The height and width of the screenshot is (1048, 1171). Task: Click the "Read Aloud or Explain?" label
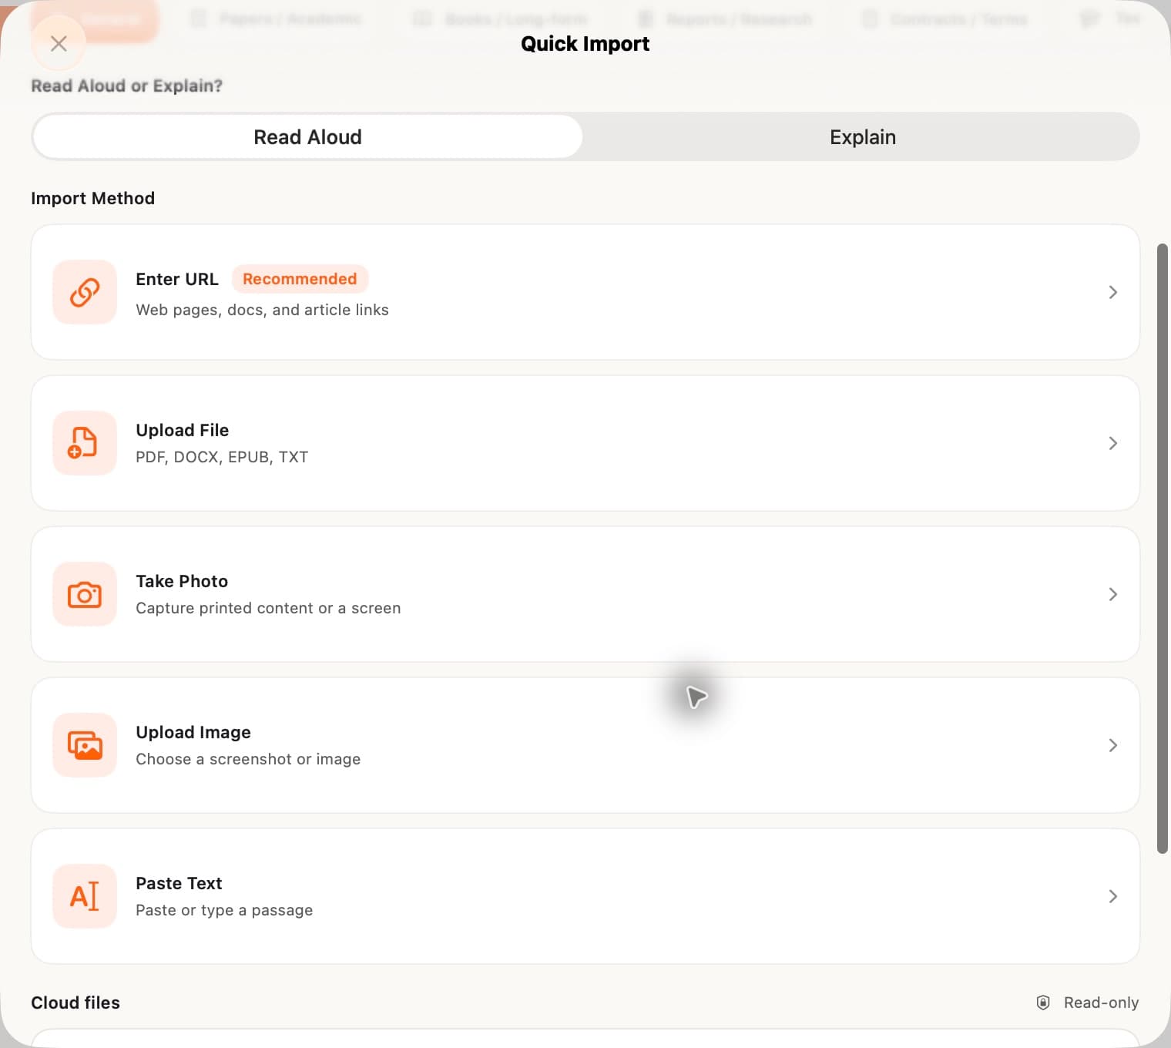coord(126,86)
